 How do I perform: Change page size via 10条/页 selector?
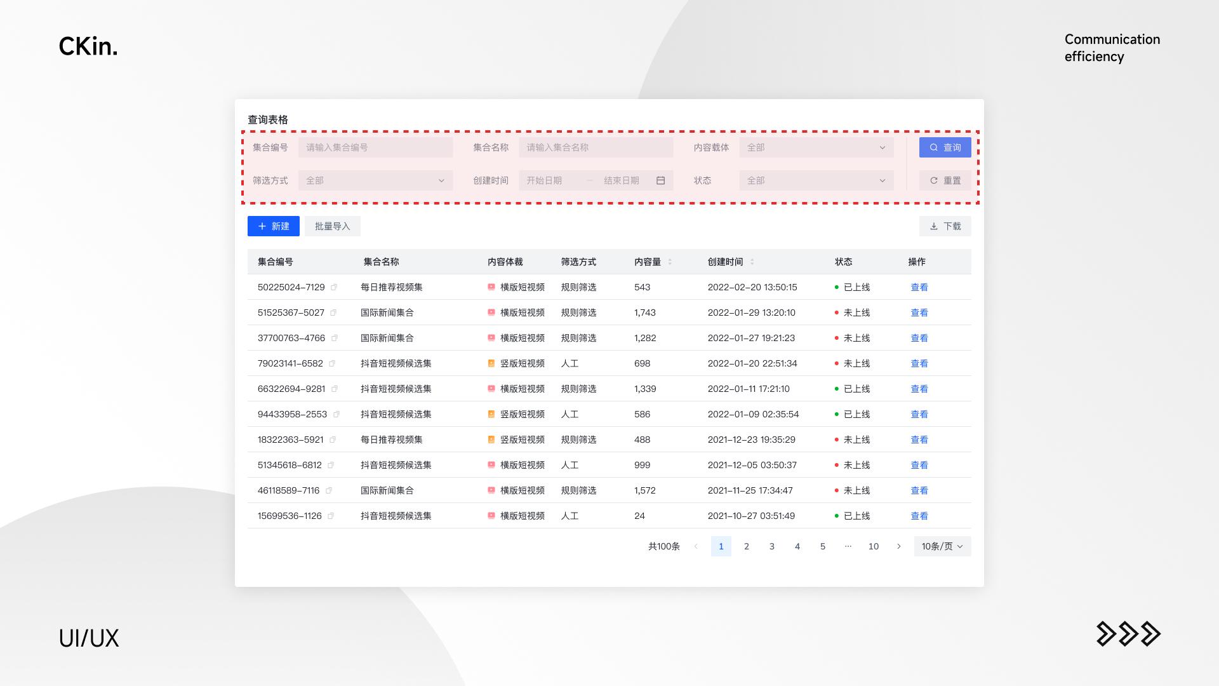(942, 546)
